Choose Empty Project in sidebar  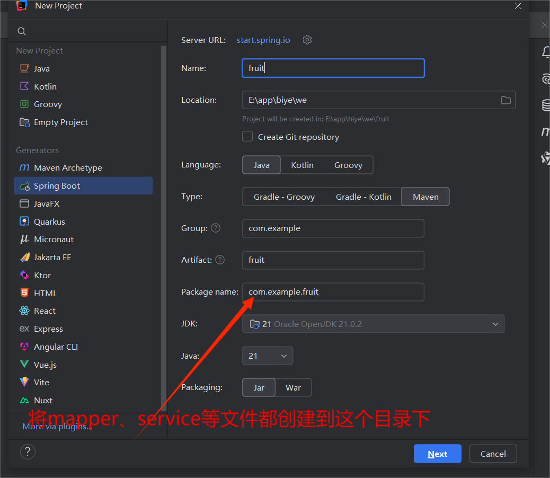(61, 122)
